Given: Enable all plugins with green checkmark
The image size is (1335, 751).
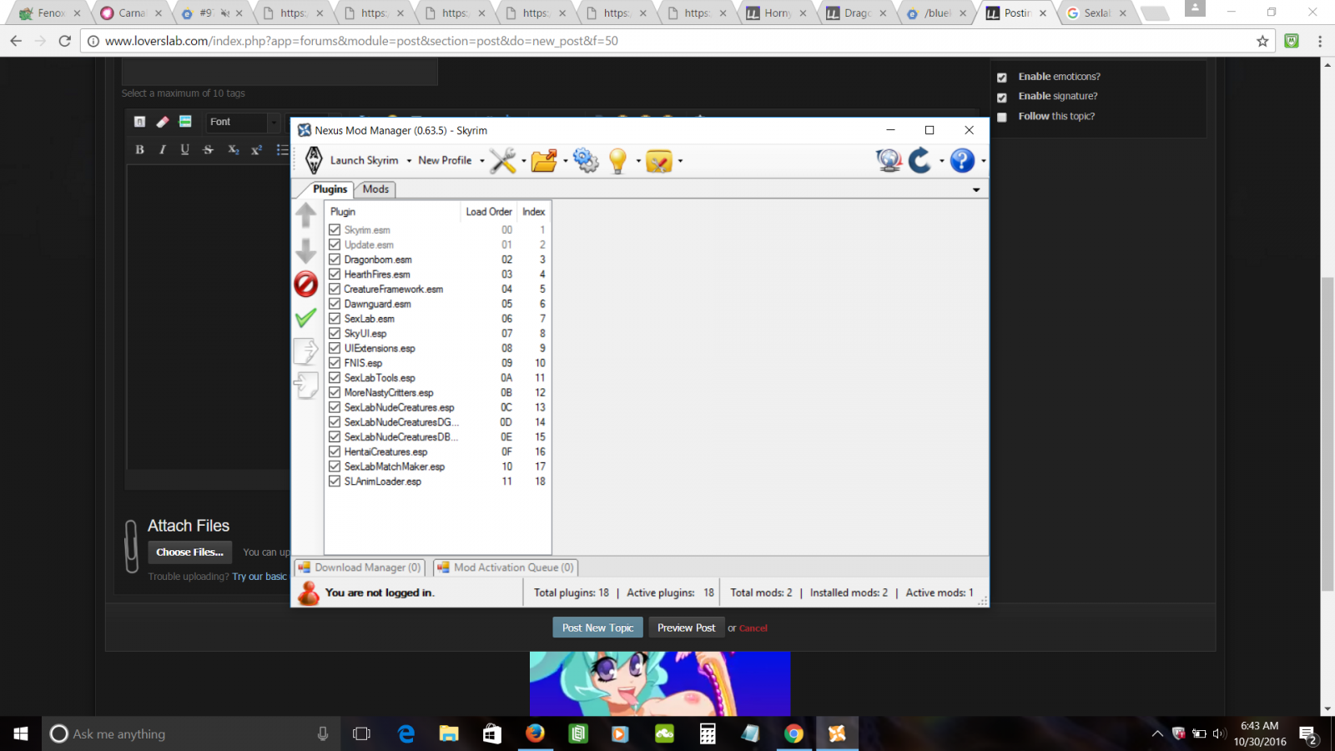Looking at the screenshot, I should click(x=306, y=318).
